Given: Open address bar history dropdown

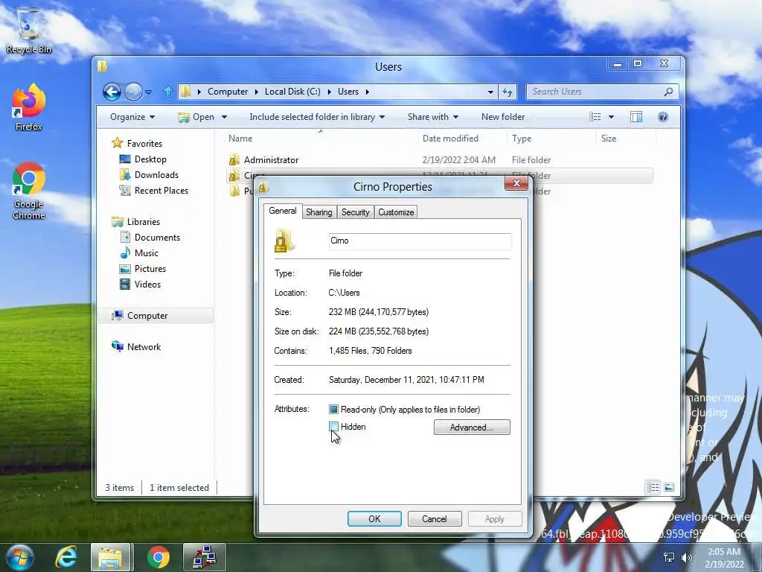Looking at the screenshot, I should (491, 92).
